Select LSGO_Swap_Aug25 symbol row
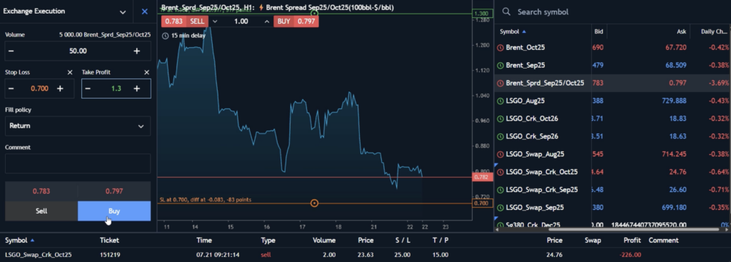731x262 pixels. coord(612,154)
